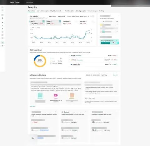Image resolution: width=150 pixels, height=146 pixels.
Task: Click the info icon beside GMV
Action: tap(34, 21)
